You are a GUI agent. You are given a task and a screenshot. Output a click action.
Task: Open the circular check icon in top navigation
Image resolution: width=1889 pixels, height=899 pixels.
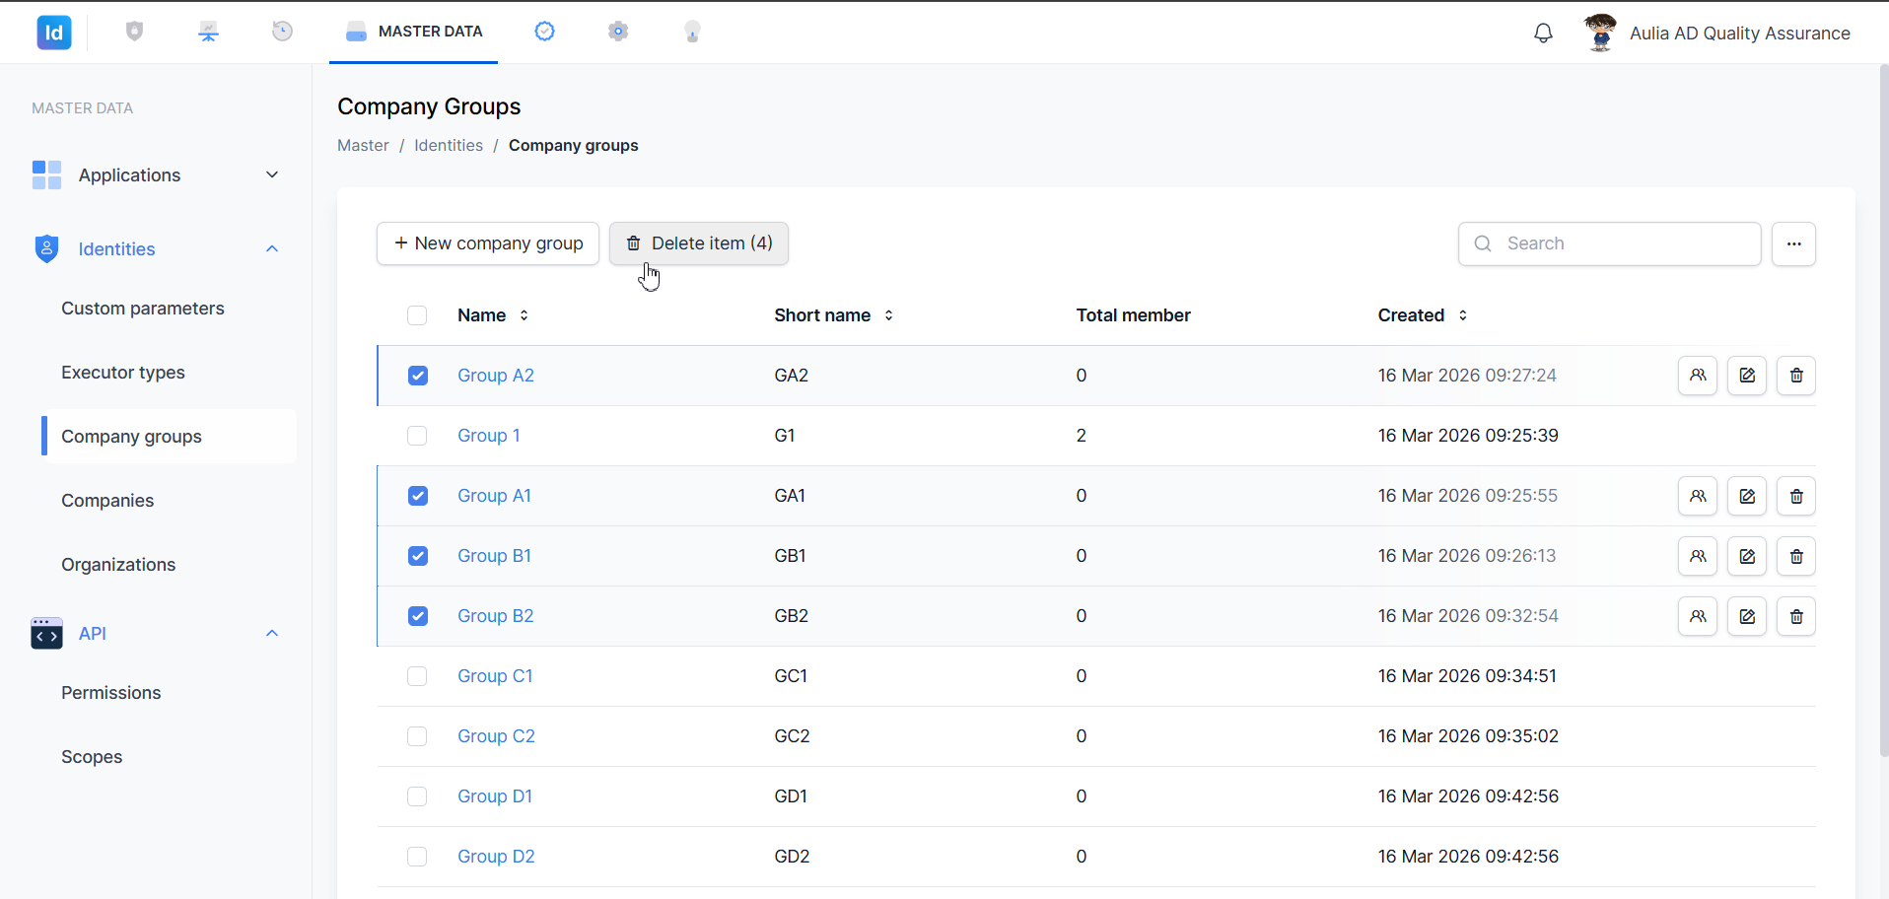544,32
